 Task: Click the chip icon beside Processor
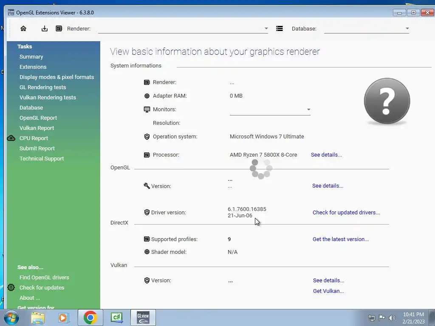click(x=147, y=155)
